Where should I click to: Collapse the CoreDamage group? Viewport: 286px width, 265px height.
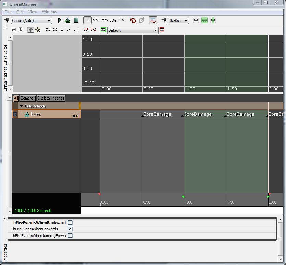[x=21, y=106]
